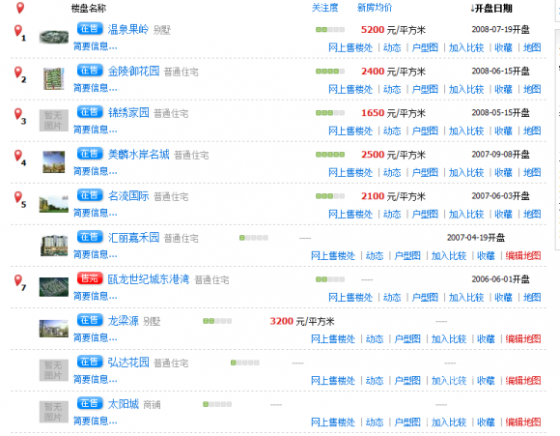The image size is (560, 436).
Task: Open the 锦绣家园 property link
Action: [x=128, y=113]
